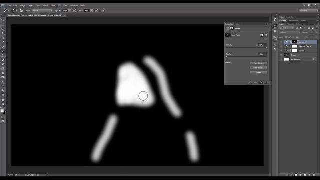Toggle pressure for size in options bar
This screenshot has height=180, width=320.
click(x=103, y=11)
